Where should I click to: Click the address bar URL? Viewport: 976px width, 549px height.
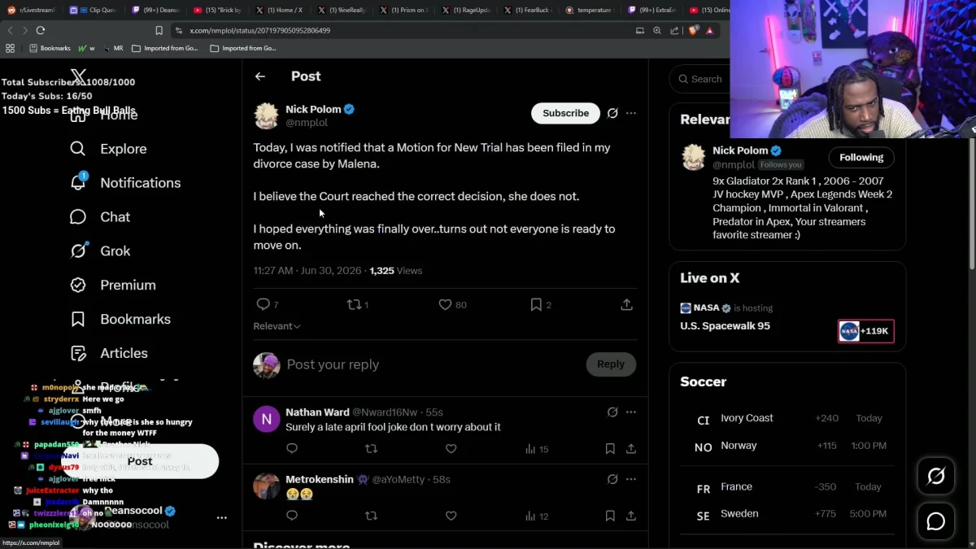coord(260,30)
